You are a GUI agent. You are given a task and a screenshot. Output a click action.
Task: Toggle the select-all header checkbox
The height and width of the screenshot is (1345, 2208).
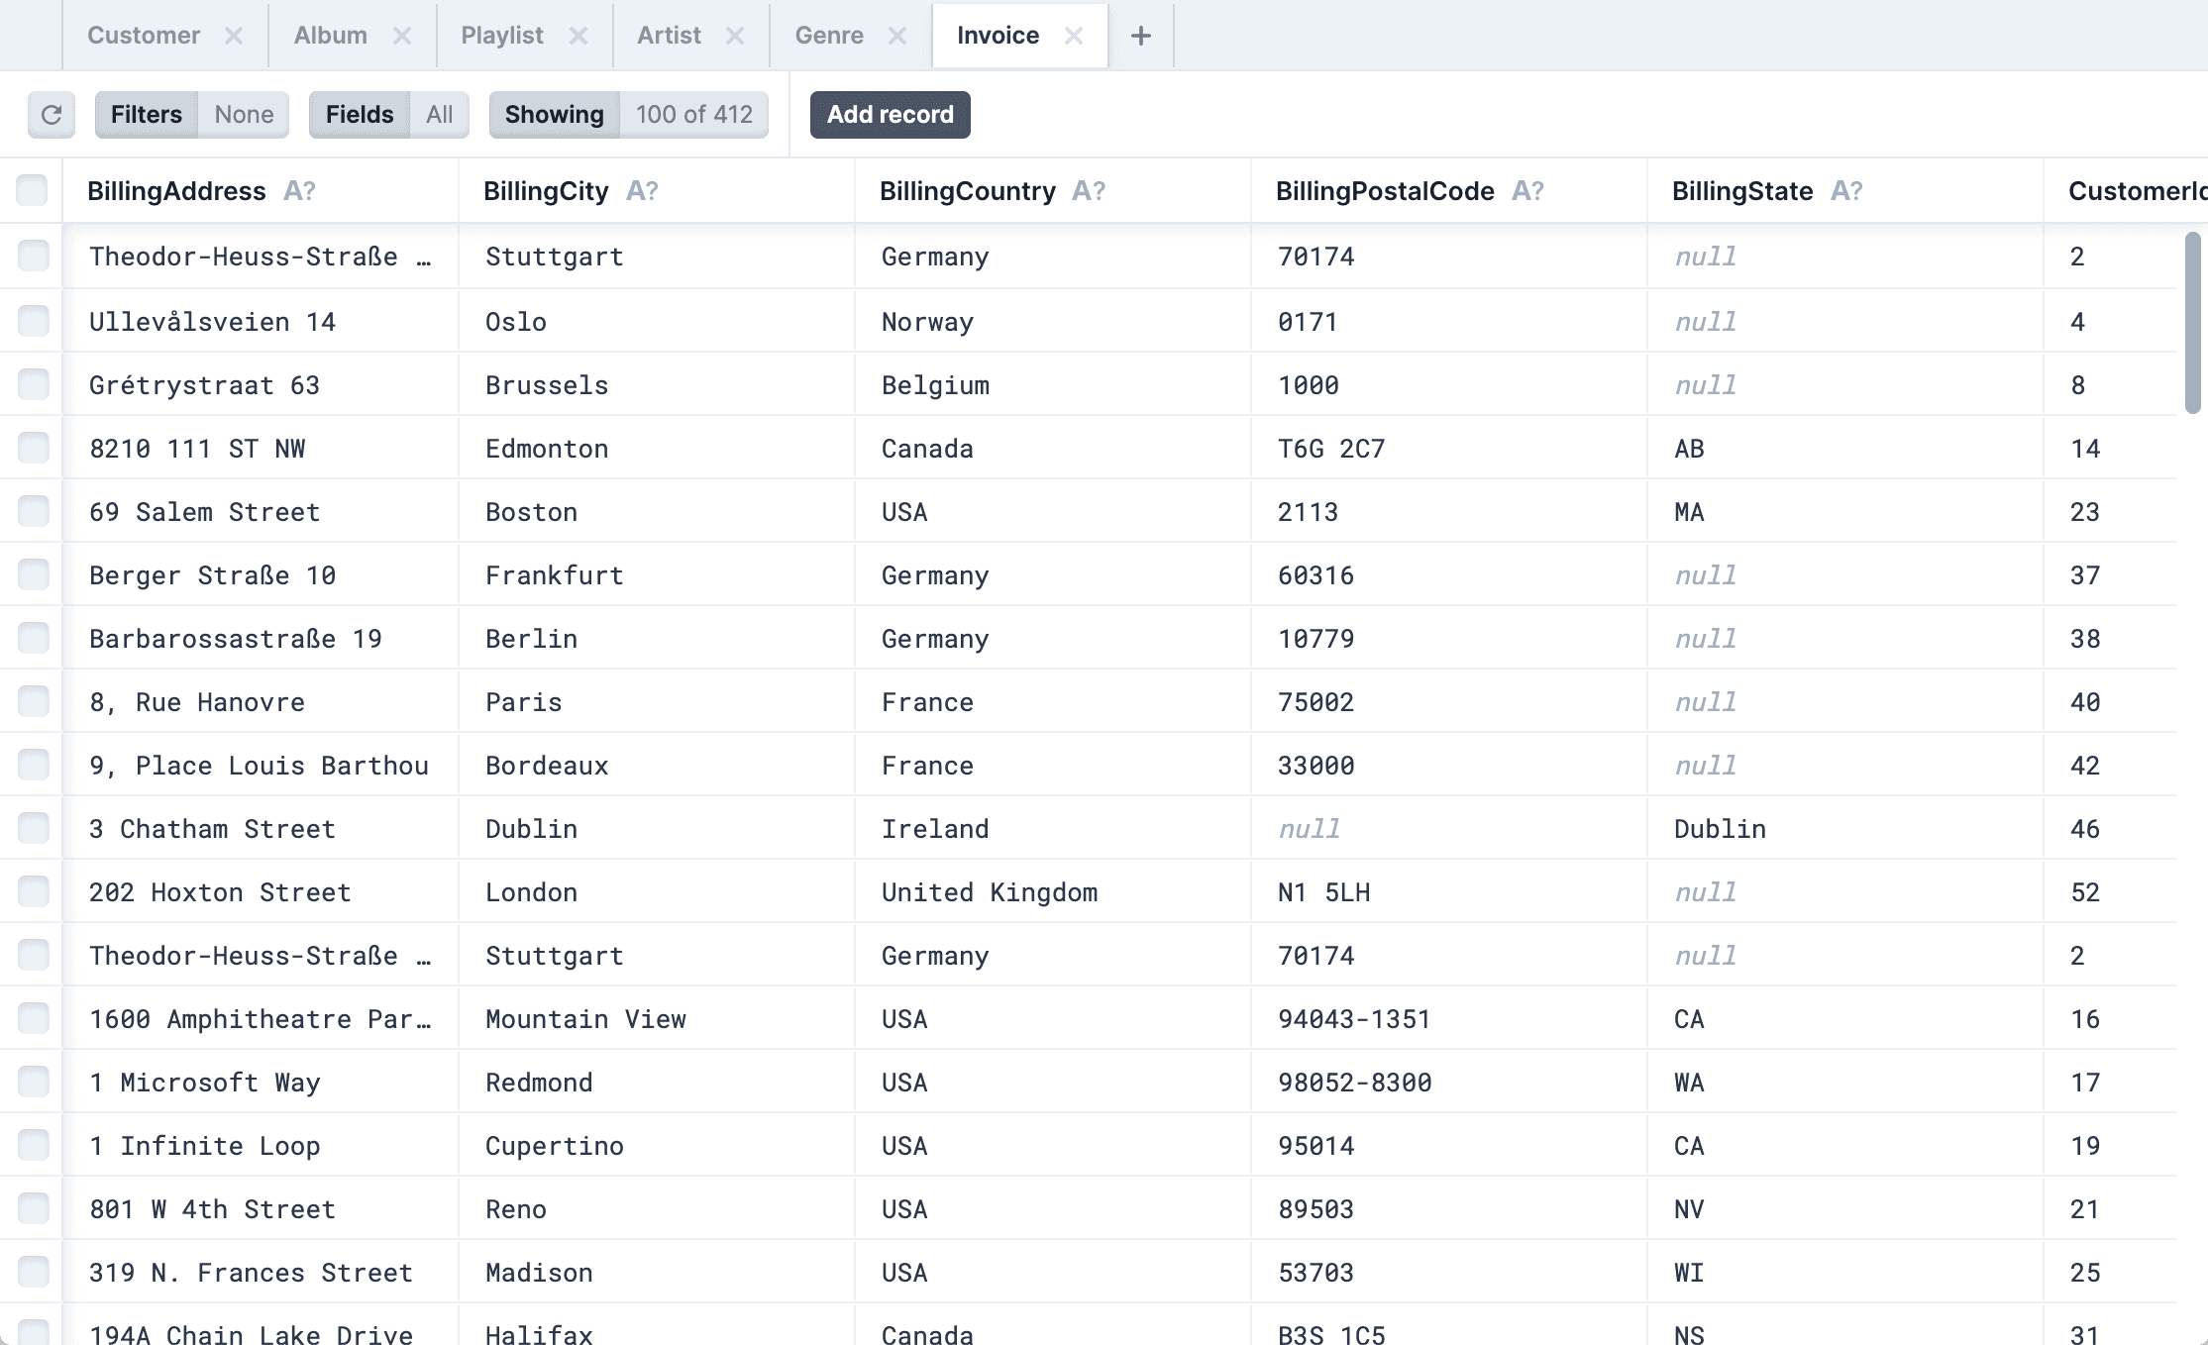click(32, 190)
